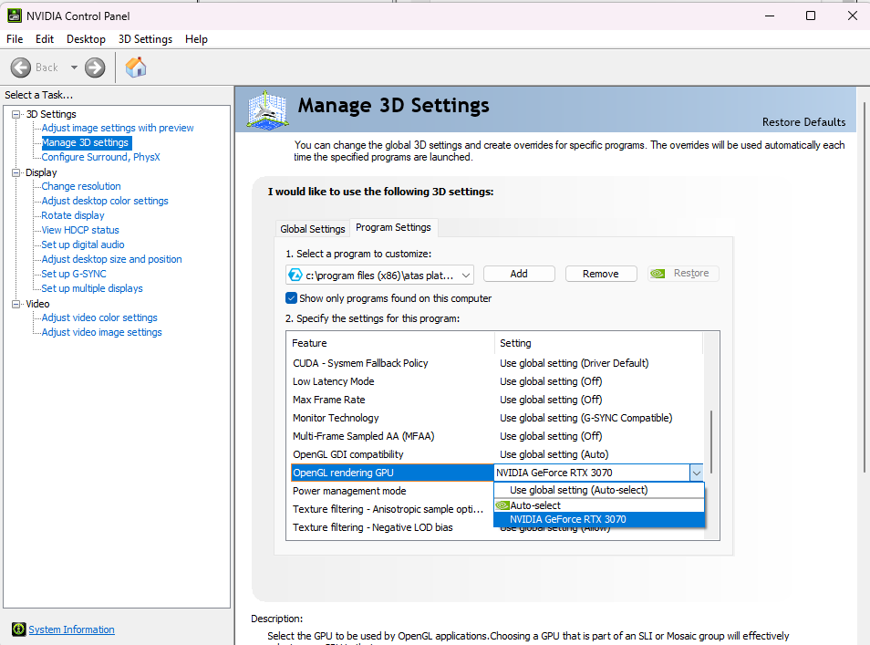
Task: Click the System Information icon
Action: tap(19, 629)
